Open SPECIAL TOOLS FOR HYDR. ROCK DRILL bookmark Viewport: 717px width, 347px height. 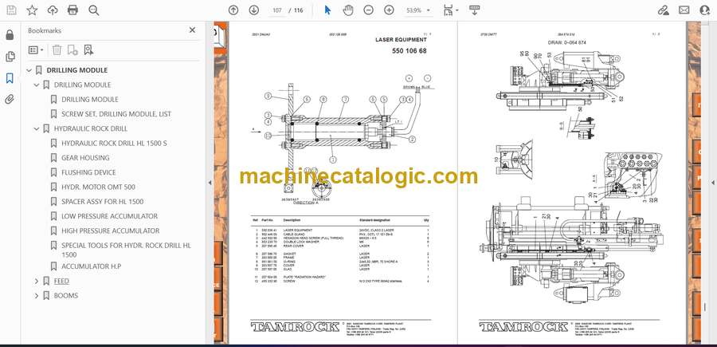(x=126, y=250)
